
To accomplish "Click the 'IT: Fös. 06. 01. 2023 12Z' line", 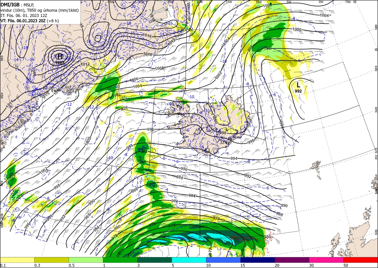I will (x=23, y=15).
